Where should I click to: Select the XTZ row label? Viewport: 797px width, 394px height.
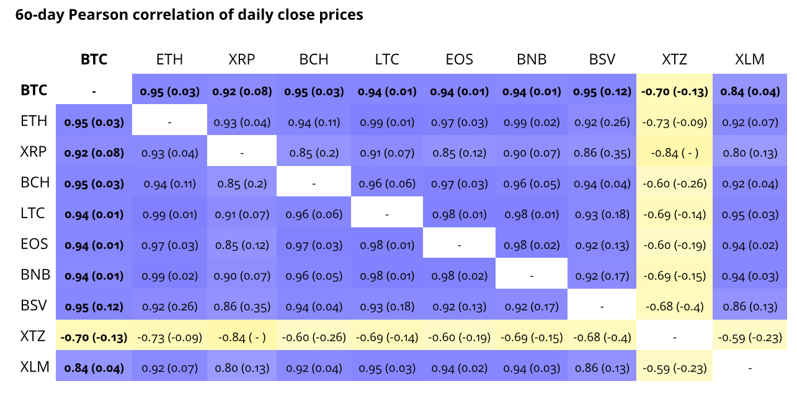33,337
